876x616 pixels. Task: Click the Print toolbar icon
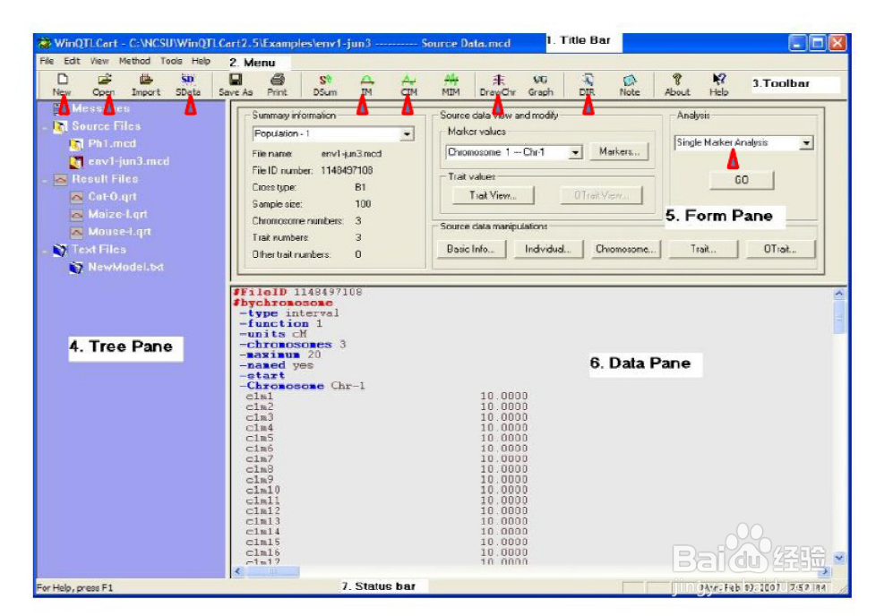tap(277, 85)
